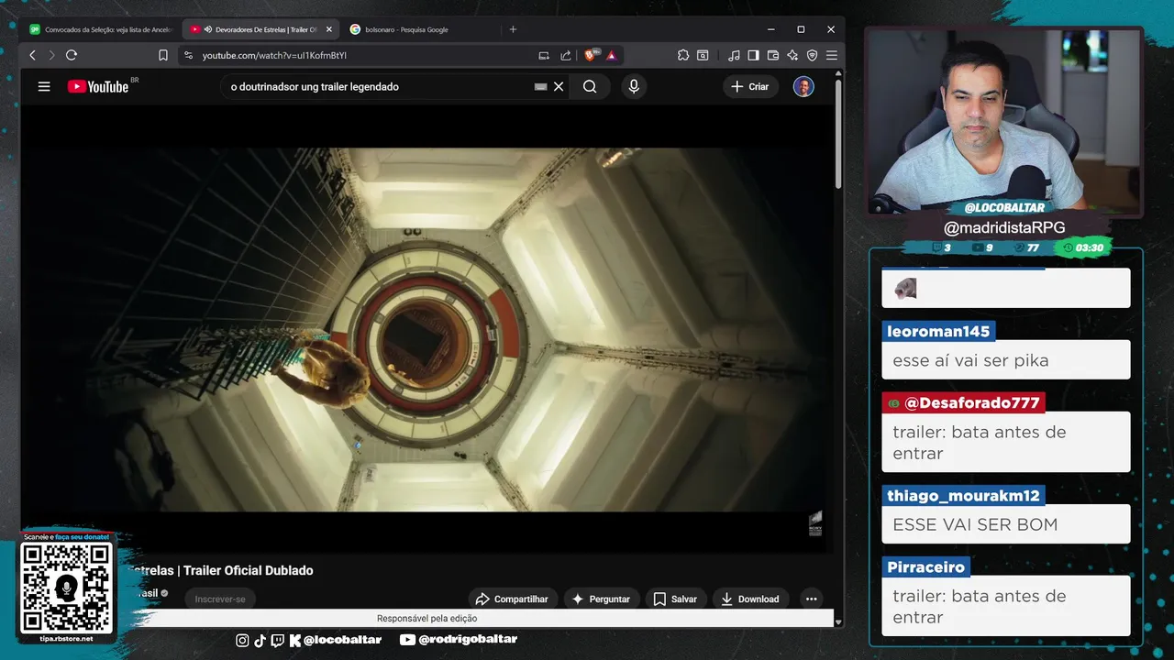Go forward in the browser

(51, 55)
